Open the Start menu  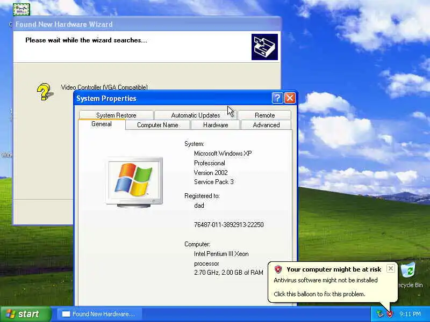[x=25, y=314]
